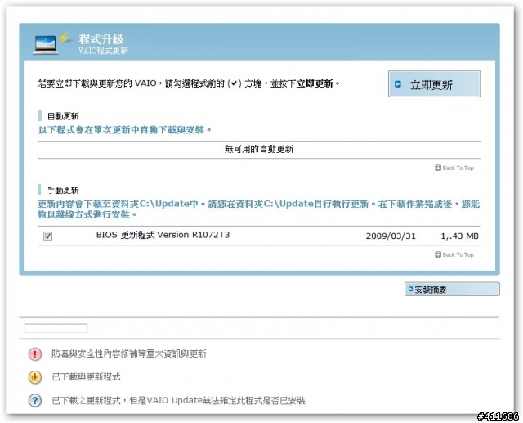The image size is (523, 423).
Task: Open the 安裝摘要 button
Action: (x=452, y=289)
